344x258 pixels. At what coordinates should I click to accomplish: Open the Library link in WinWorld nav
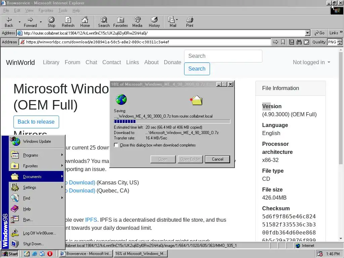(x=51, y=62)
